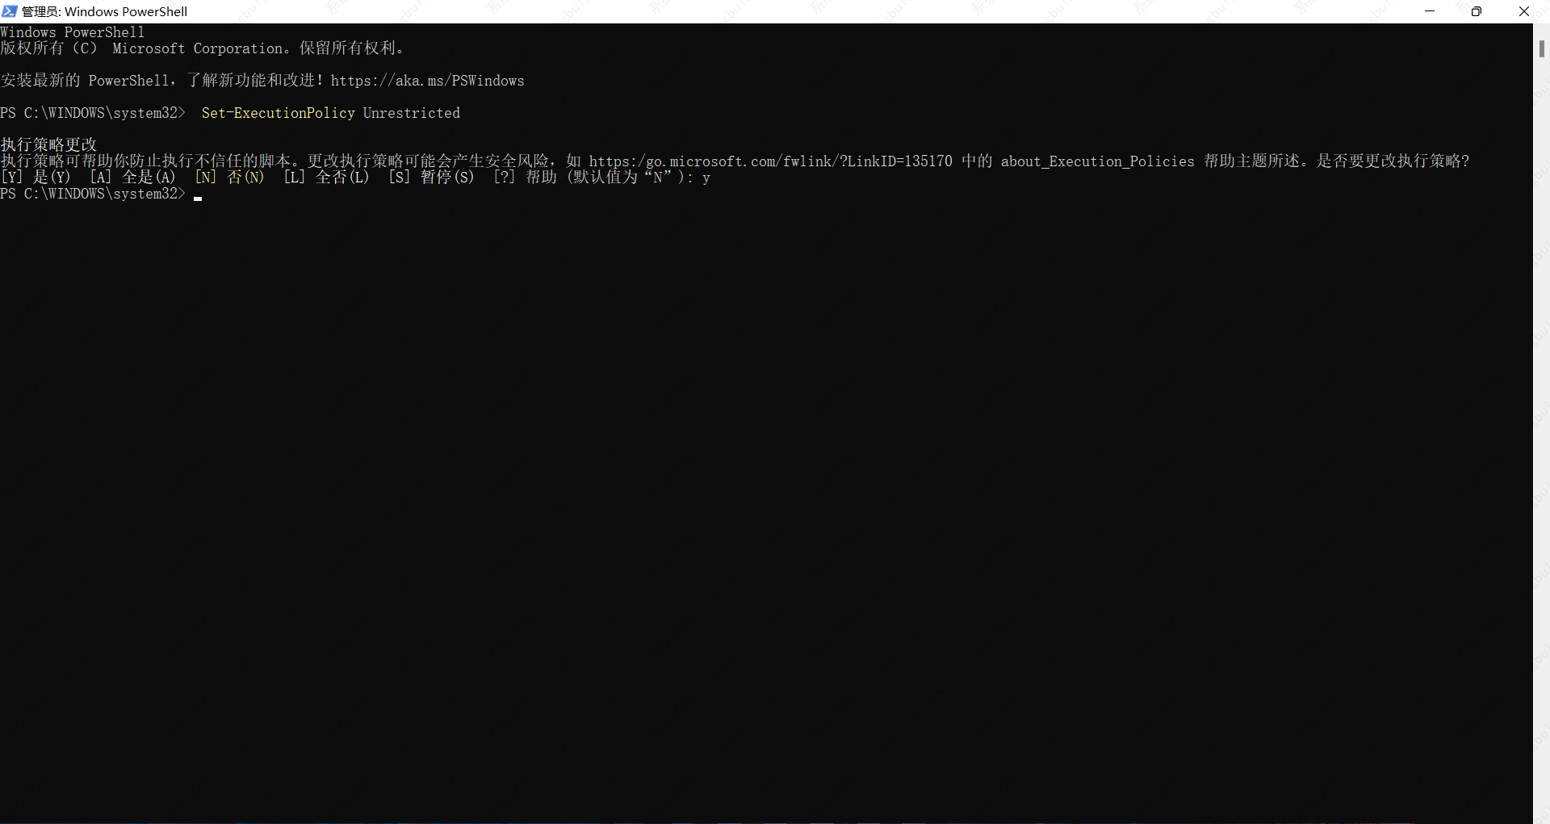Click the https://aka.ms/PSWindows URL

(427, 81)
